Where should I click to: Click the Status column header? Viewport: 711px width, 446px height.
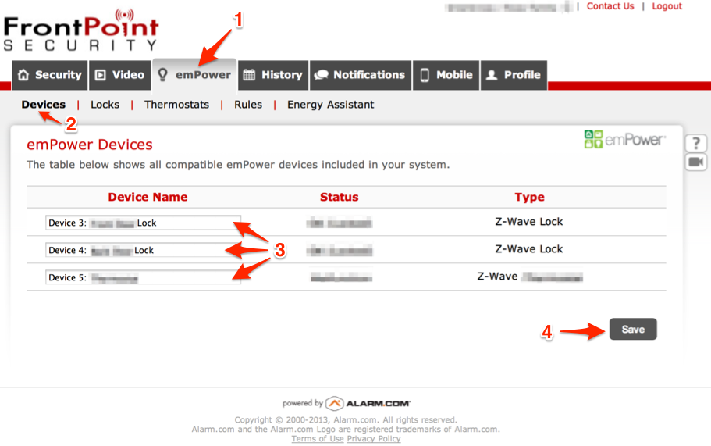click(x=340, y=197)
